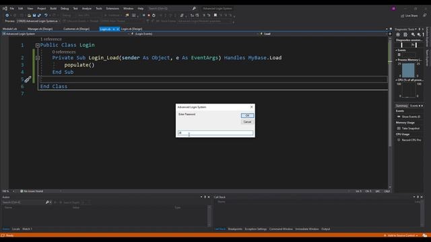Switch to the Exception Settings tab

click(256, 229)
